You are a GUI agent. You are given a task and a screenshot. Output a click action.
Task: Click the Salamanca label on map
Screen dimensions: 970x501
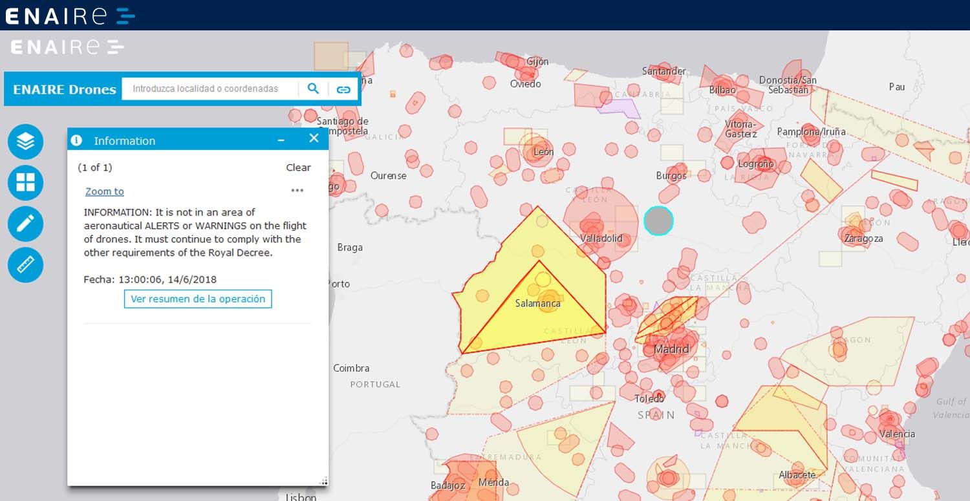(537, 303)
